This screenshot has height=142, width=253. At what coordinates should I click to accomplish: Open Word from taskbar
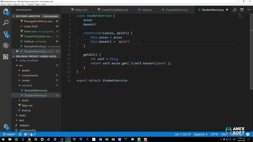point(100,139)
